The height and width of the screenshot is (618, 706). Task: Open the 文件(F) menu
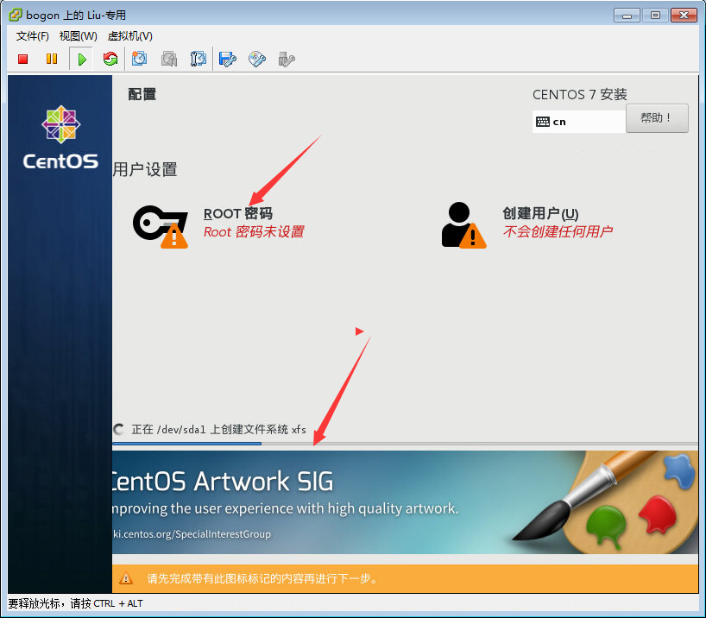click(x=33, y=35)
